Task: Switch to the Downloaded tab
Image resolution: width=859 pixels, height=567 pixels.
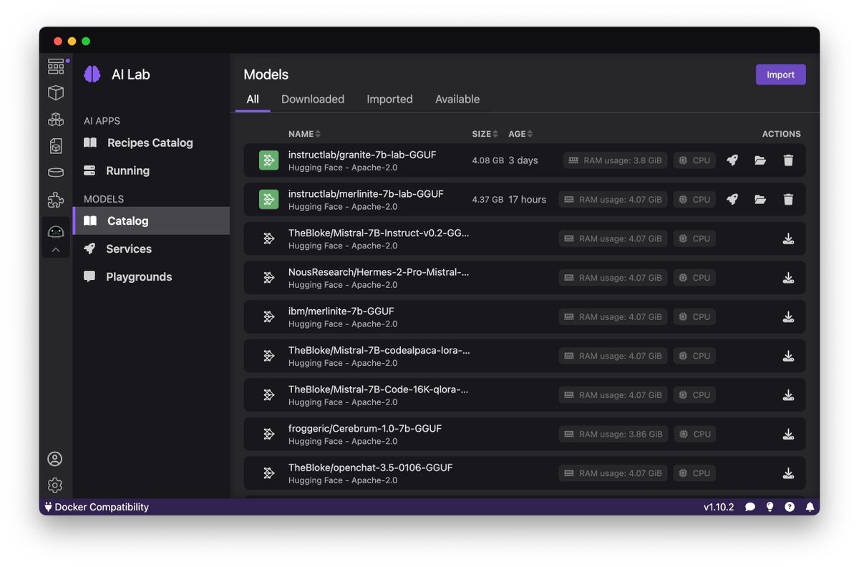Action: tap(313, 100)
